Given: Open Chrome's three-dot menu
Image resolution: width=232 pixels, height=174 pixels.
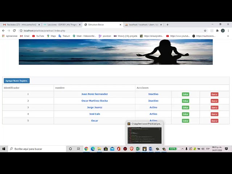Looking at the screenshot, I should 228,30.
